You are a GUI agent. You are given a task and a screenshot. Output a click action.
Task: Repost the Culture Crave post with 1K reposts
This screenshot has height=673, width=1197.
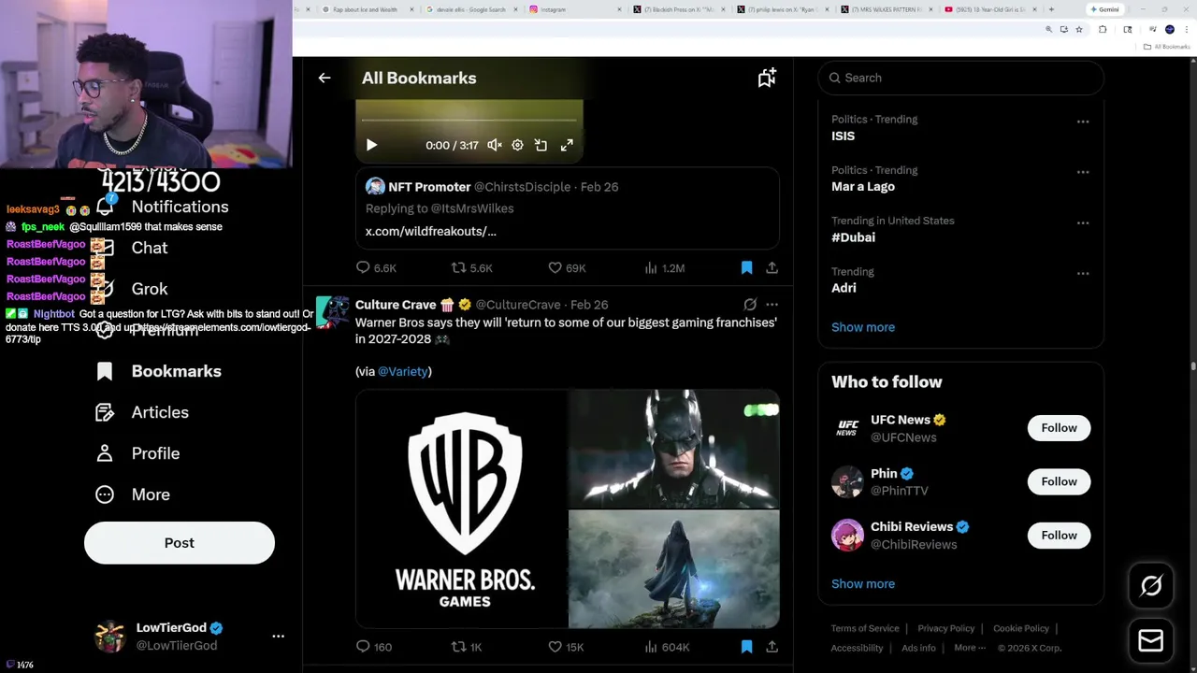click(466, 647)
